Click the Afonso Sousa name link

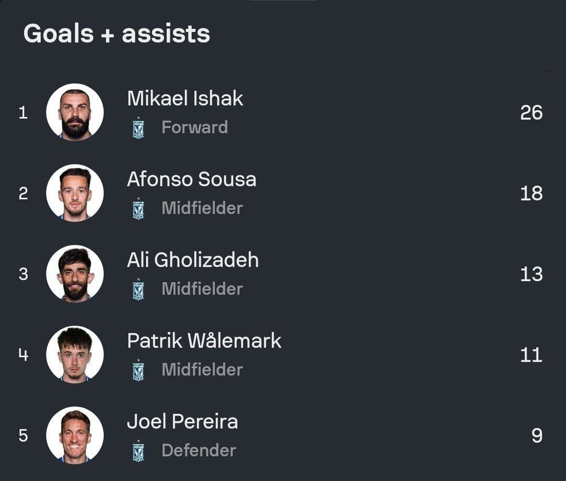[x=191, y=179]
